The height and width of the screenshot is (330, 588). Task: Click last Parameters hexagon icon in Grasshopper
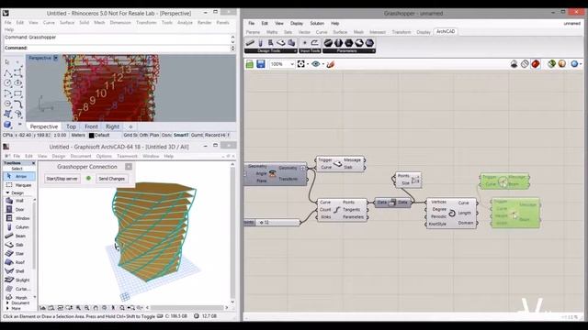[369, 43]
